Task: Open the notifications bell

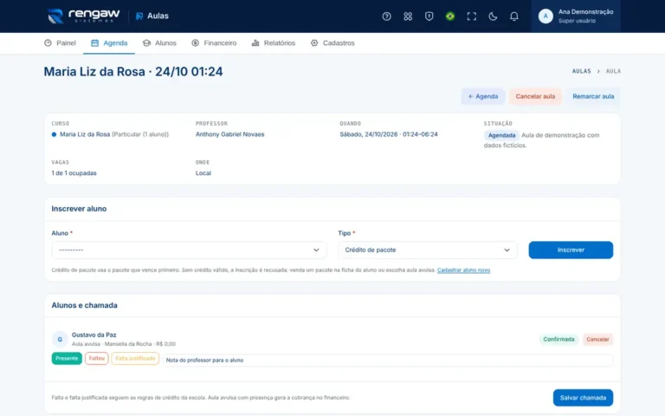Action: [513, 16]
